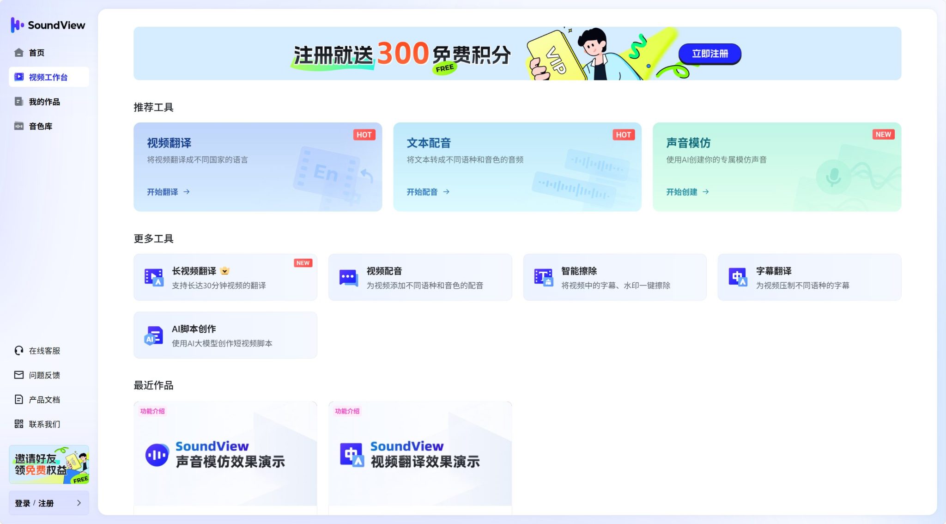Click the 注册就送300免费积分 banner
The width and height of the screenshot is (946, 524).
click(x=517, y=54)
